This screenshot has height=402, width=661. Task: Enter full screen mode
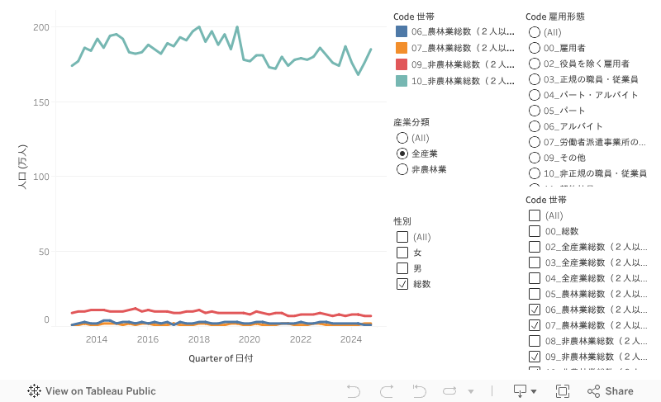coord(563,391)
